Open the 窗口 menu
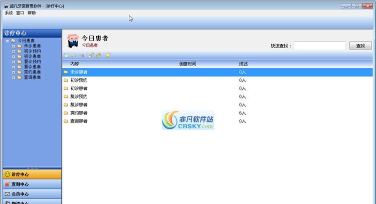Image resolution: width=376 pixels, height=204 pixels. click(x=20, y=13)
